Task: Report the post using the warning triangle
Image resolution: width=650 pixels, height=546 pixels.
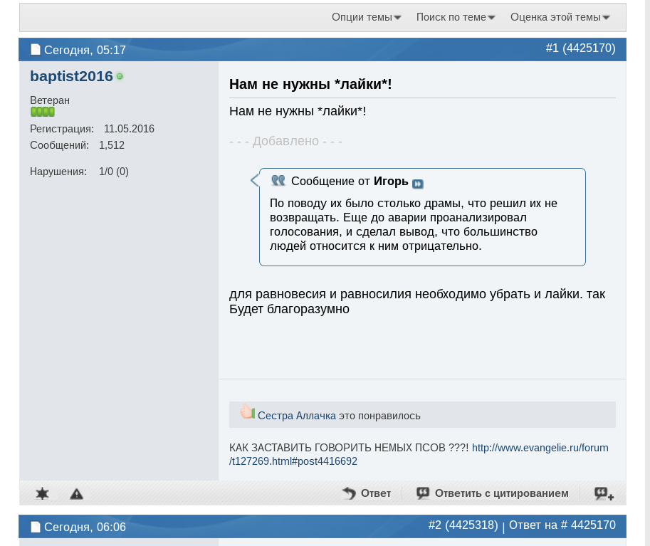Action: 76,493
